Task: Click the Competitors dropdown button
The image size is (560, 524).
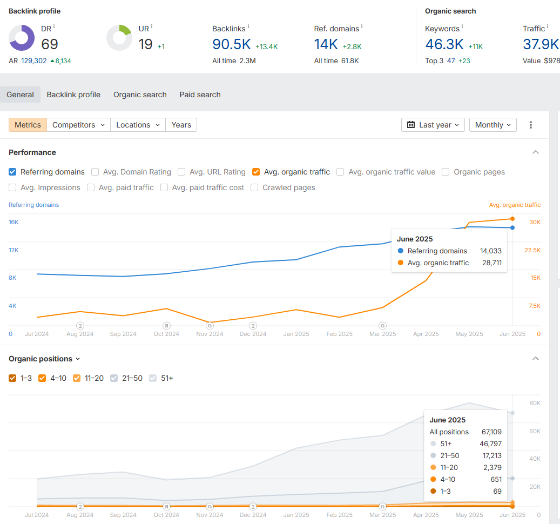Action: click(x=78, y=125)
